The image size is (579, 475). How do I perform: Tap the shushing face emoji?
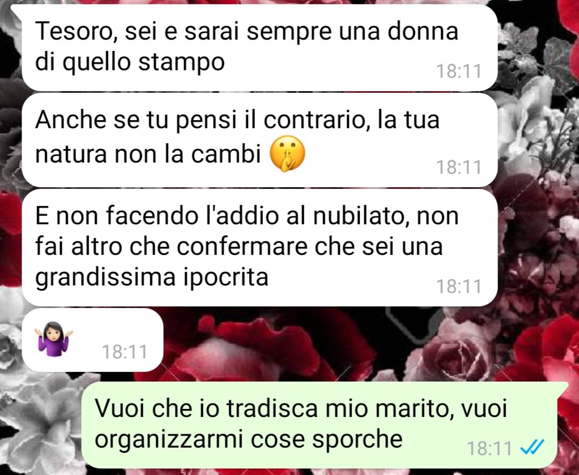288,154
